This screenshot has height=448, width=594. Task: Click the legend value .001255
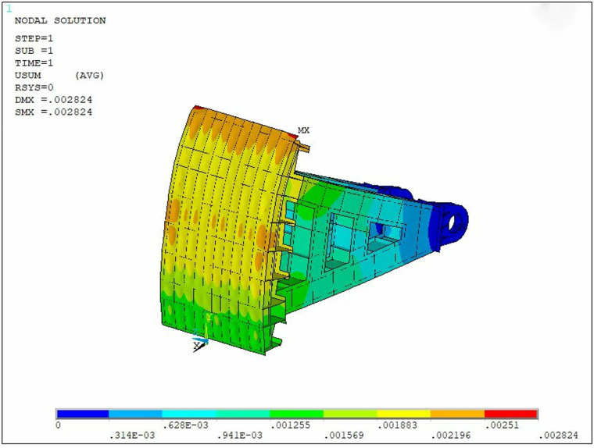pos(290,425)
